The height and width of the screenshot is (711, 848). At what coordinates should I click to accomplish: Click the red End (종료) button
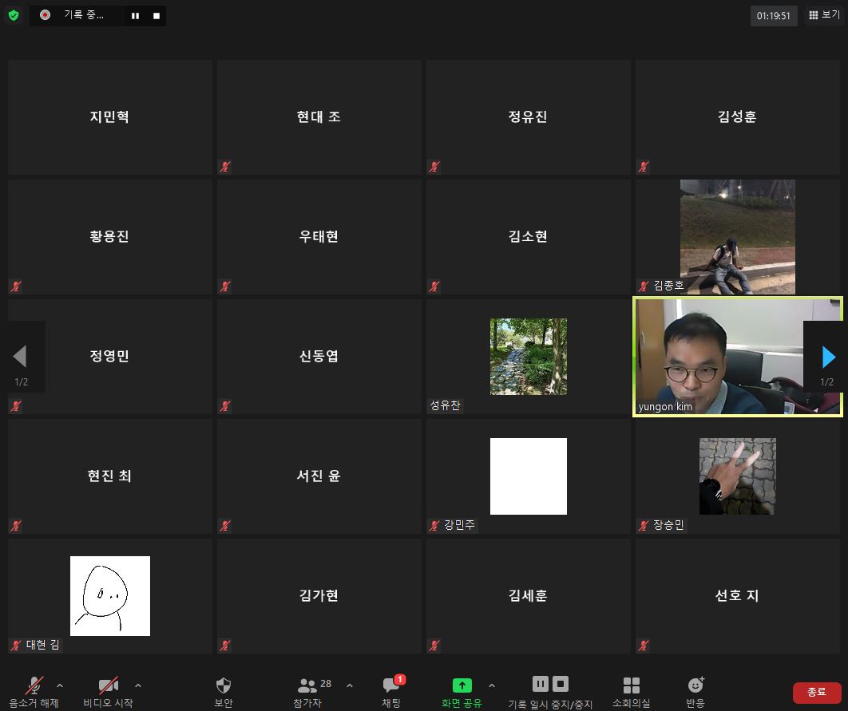coord(817,692)
